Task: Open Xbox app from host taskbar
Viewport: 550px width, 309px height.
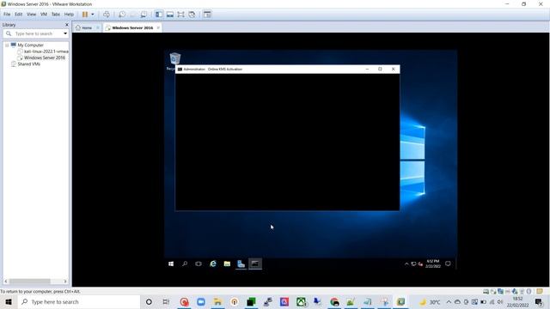Action: pos(301,301)
